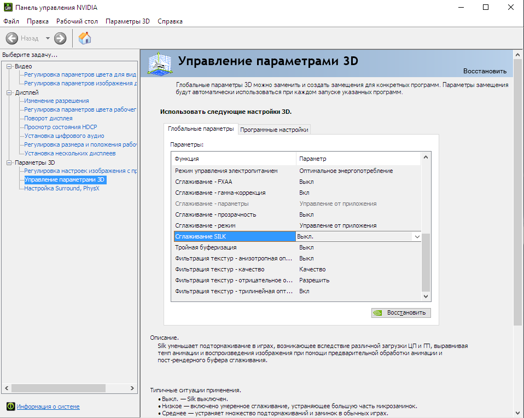Image resolution: width=524 pixels, height=418 pixels.
Task: Open Установка нескольких дисплеев task
Action: [70, 153]
